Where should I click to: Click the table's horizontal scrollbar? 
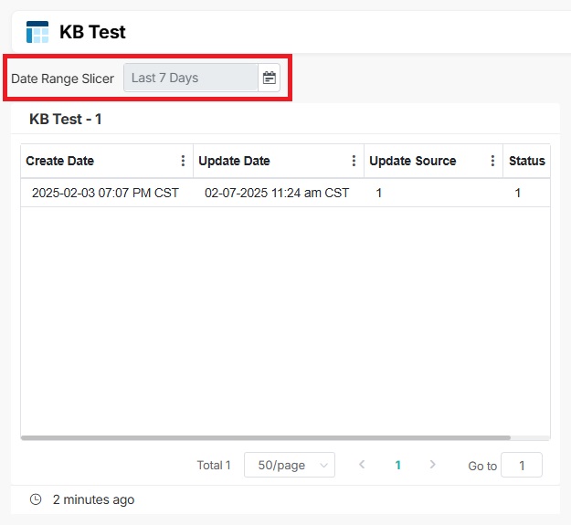coord(265,438)
